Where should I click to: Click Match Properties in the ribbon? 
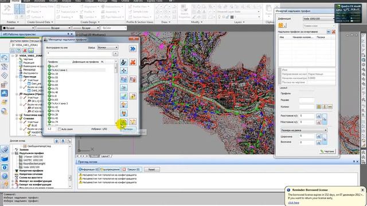coord(184,11)
